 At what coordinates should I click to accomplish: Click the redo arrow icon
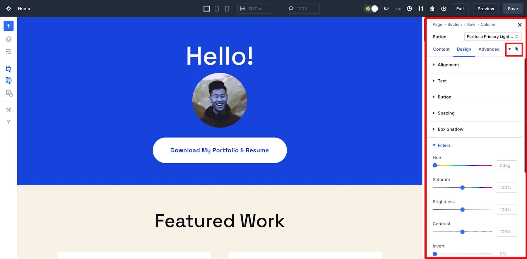click(x=398, y=8)
